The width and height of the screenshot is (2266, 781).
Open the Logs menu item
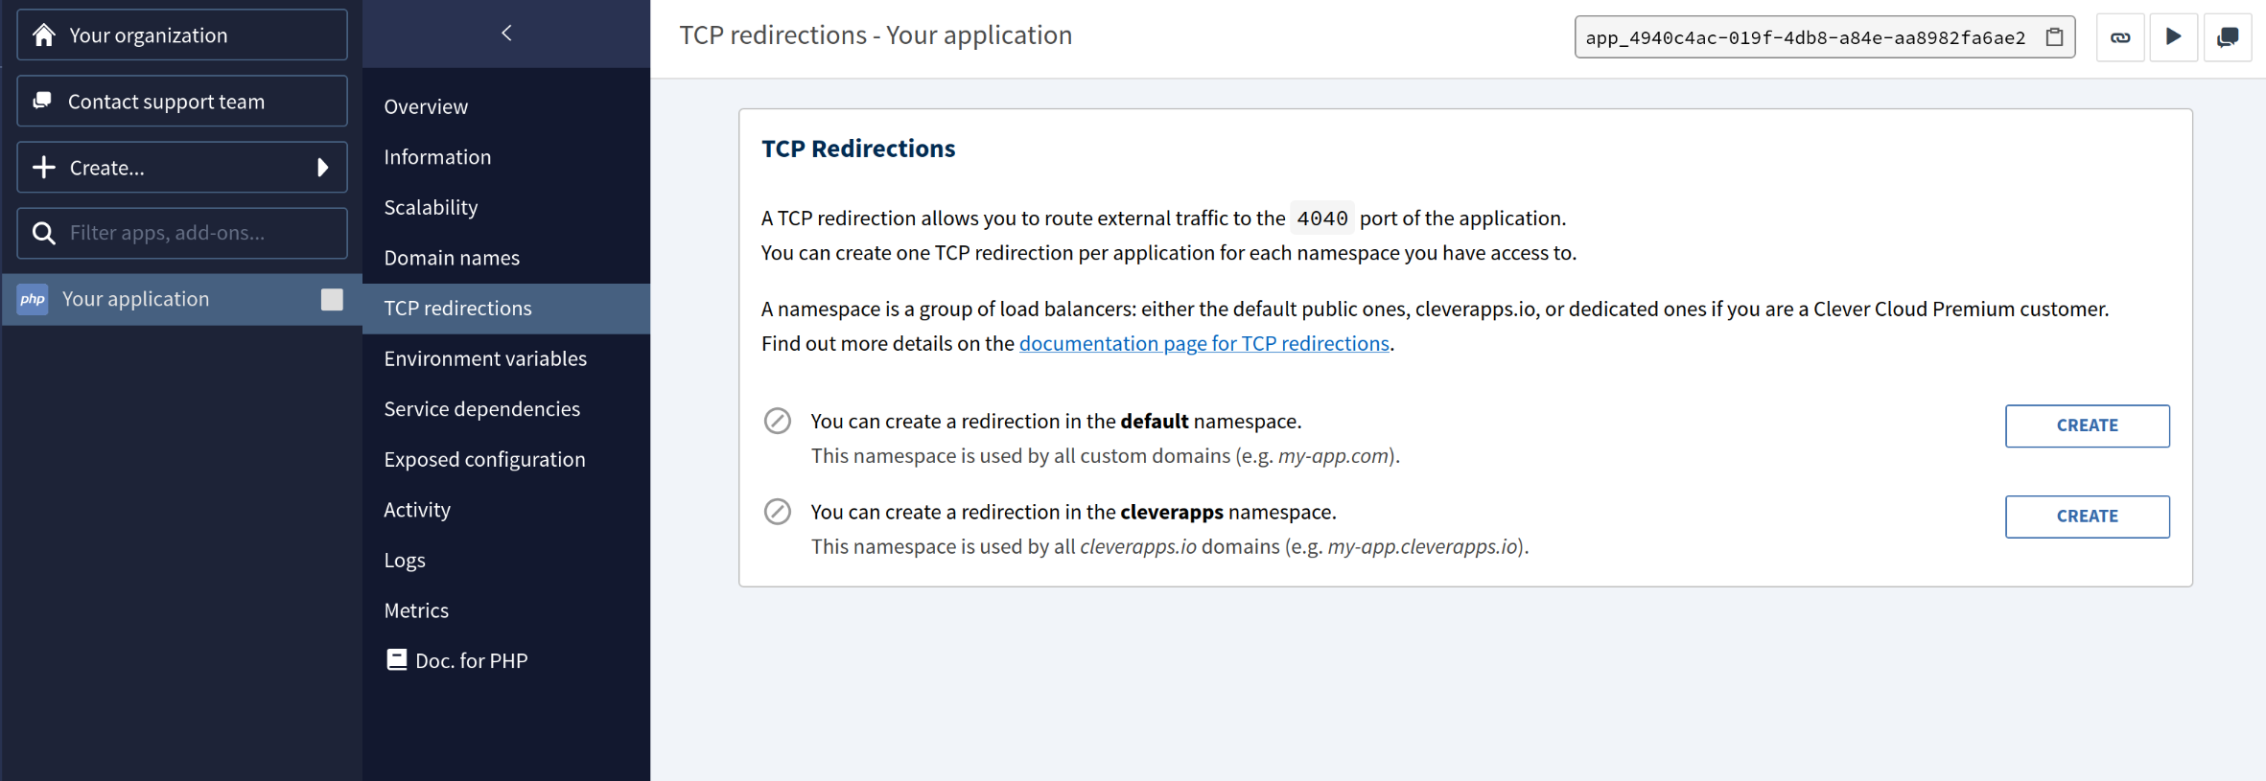tap(405, 560)
